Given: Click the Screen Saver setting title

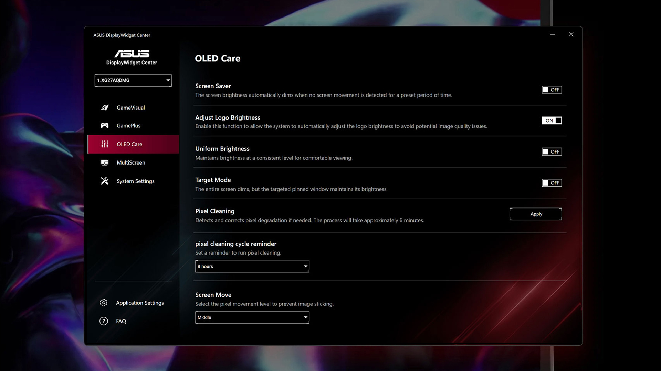Looking at the screenshot, I should [213, 86].
